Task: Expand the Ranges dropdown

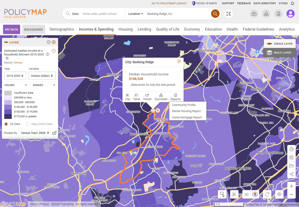Action: pos(44,85)
